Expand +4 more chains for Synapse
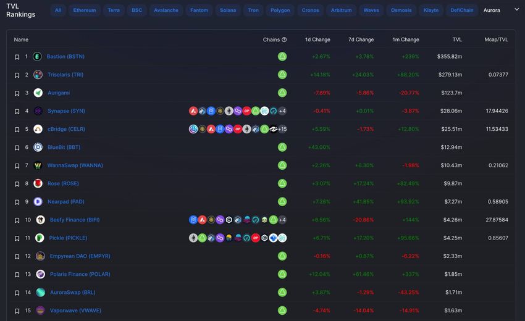Image resolution: width=525 pixels, height=321 pixels. (282, 110)
